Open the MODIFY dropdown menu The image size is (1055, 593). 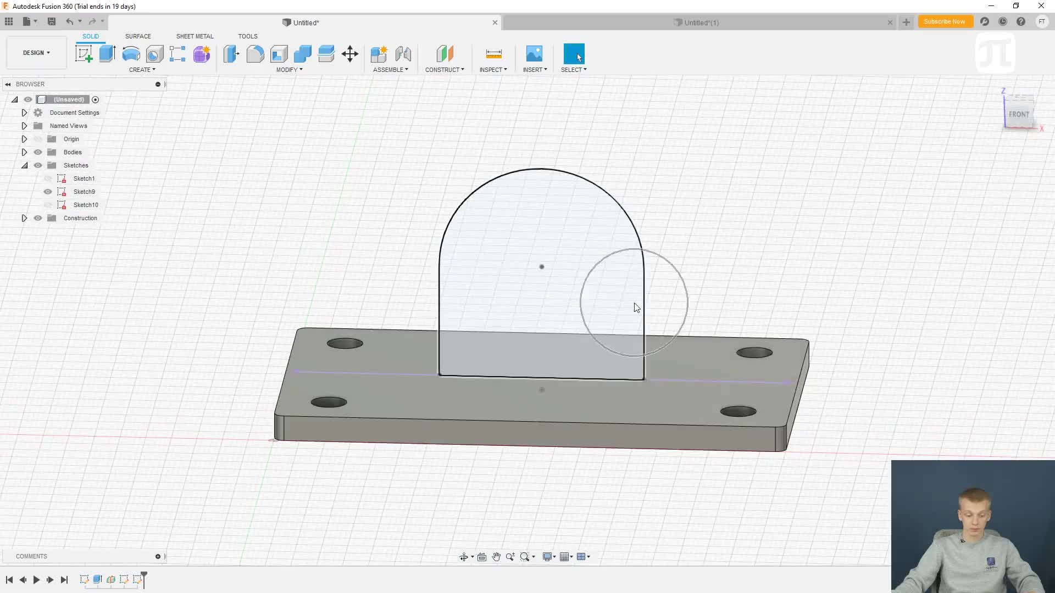point(290,70)
